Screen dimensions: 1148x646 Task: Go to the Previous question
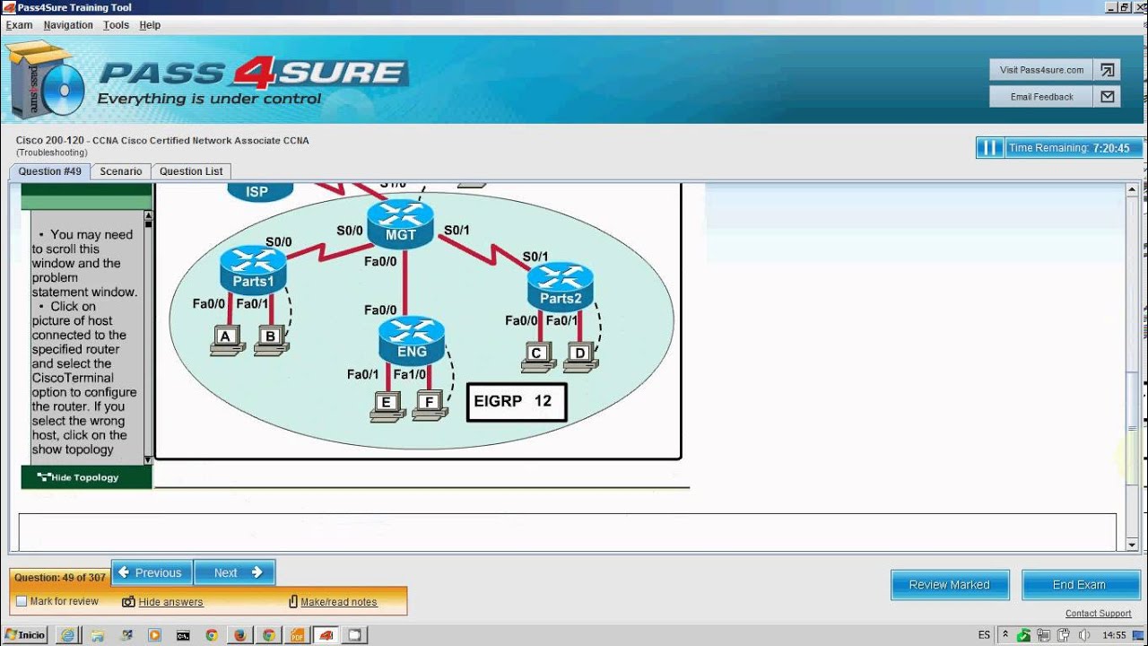(151, 572)
